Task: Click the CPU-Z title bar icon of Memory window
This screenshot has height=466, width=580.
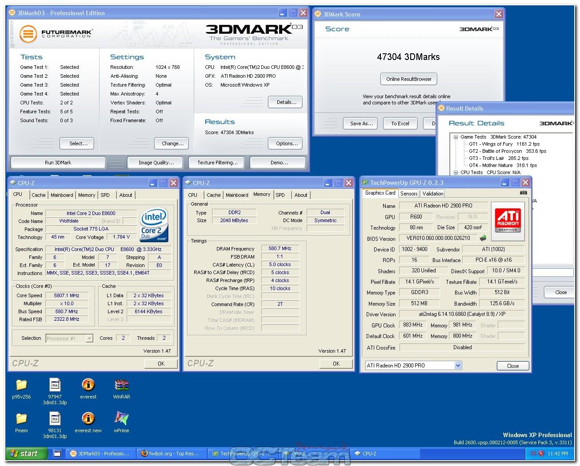Action: point(188,183)
